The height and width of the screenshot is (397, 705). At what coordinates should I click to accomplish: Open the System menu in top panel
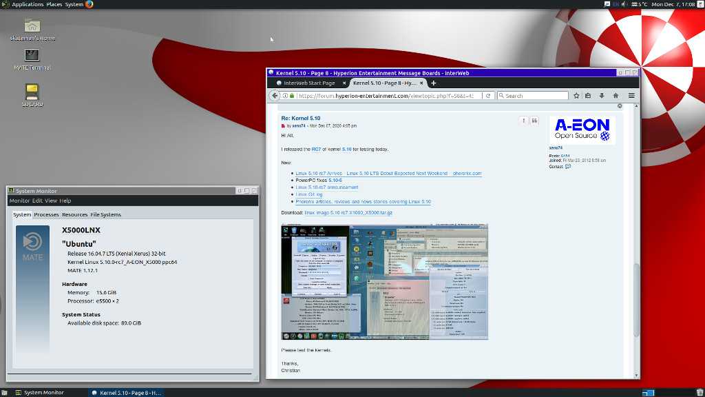click(x=74, y=5)
